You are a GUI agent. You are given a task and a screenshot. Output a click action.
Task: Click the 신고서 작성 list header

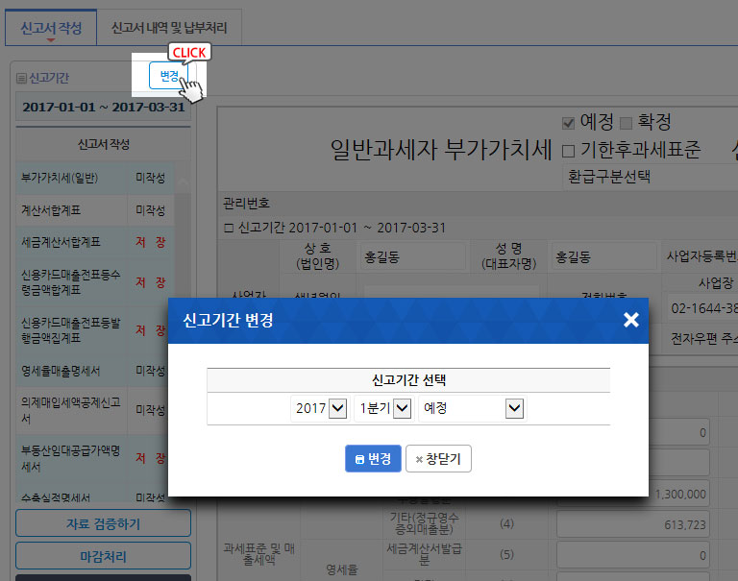103,144
